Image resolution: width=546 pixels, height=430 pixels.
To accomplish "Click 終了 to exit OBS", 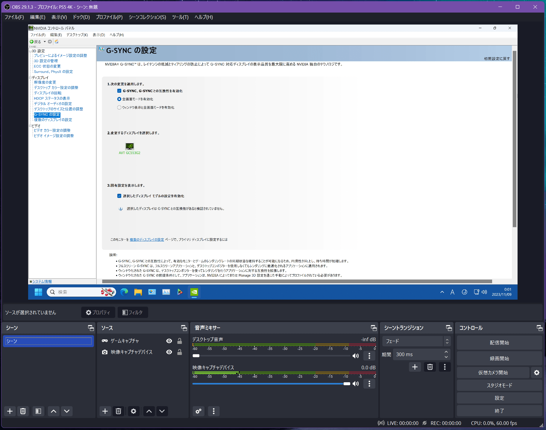I will point(499,411).
